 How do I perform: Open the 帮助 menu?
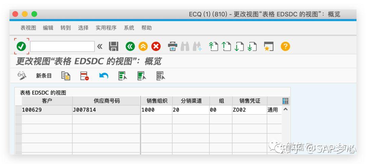(146, 28)
